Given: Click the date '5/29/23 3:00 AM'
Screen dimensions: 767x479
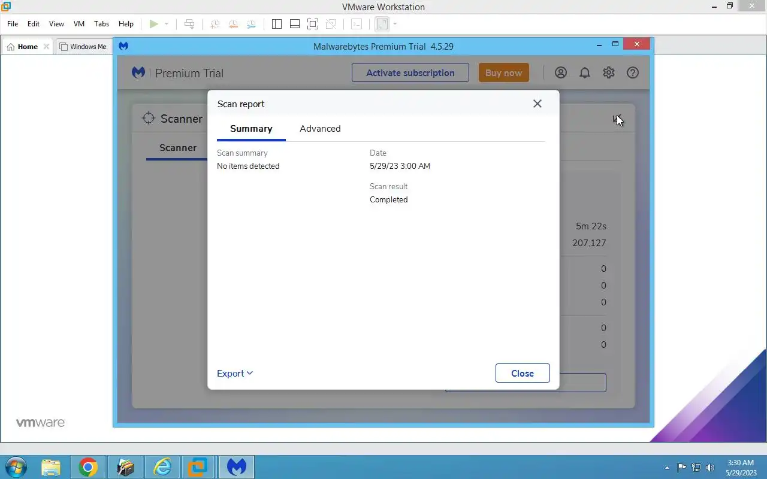Looking at the screenshot, I should [x=400, y=166].
